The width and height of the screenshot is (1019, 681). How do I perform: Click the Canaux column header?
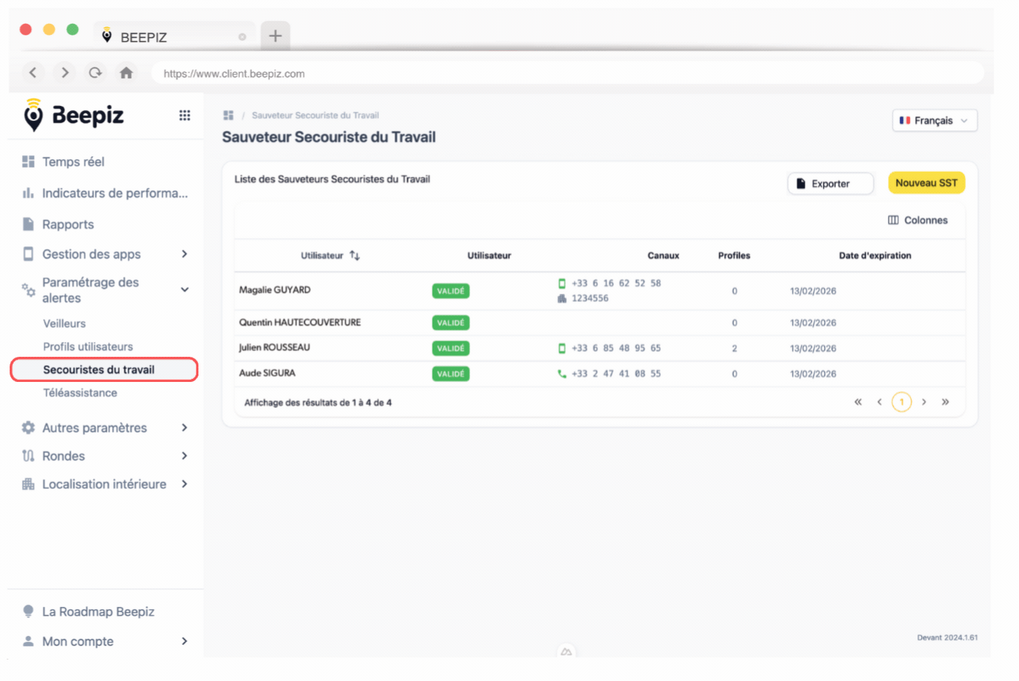coord(663,255)
